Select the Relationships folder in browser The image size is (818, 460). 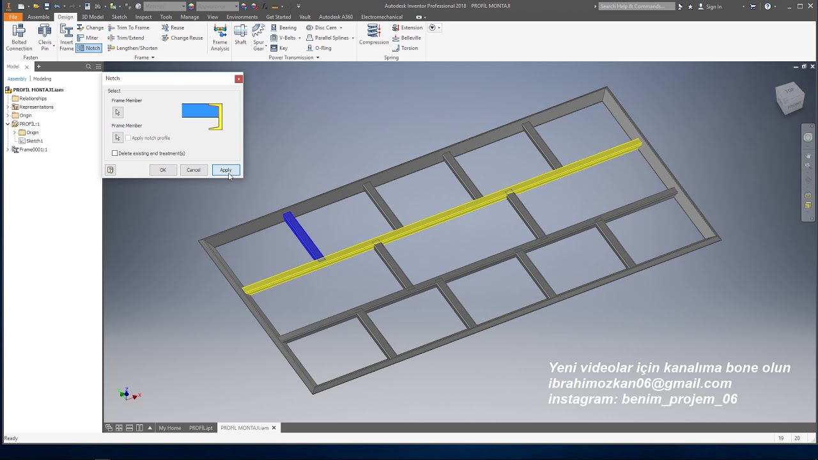[x=29, y=98]
